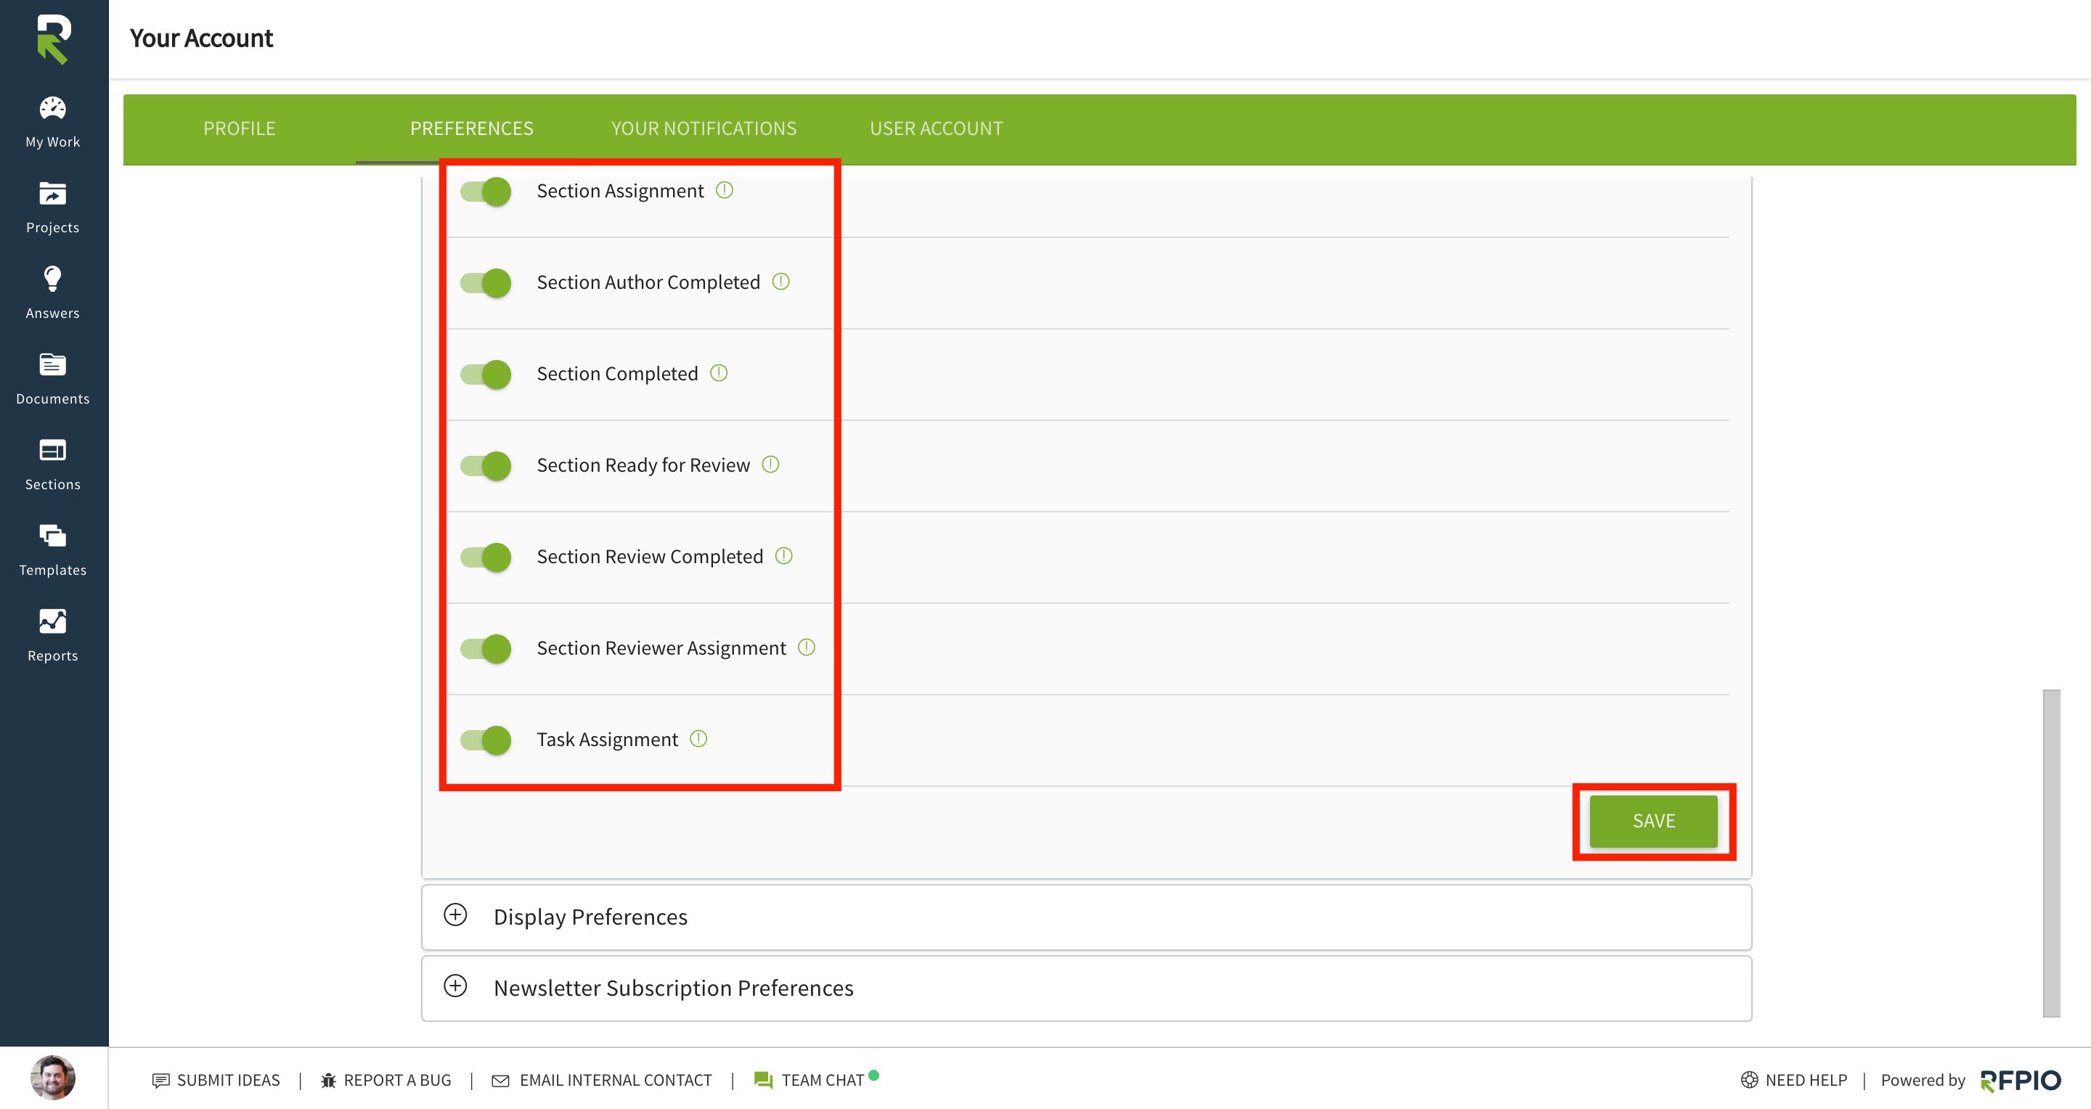Screen dimensions: 2091x1109
Task: Click the Newsletter Subscription Preferences heading text
Action: 674,988
